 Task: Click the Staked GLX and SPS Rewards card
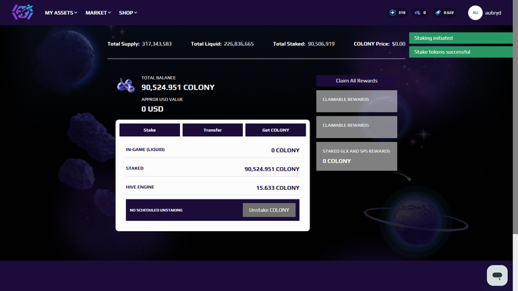click(x=356, y=156)
